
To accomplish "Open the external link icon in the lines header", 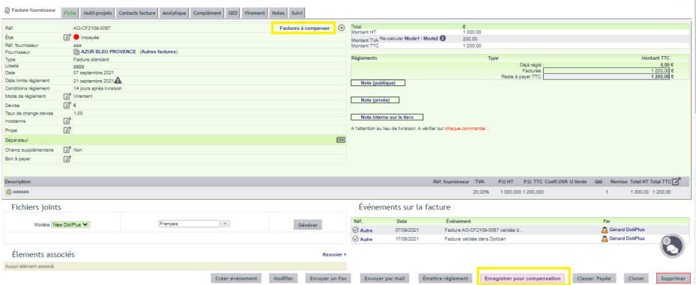I will pos(676,181).
